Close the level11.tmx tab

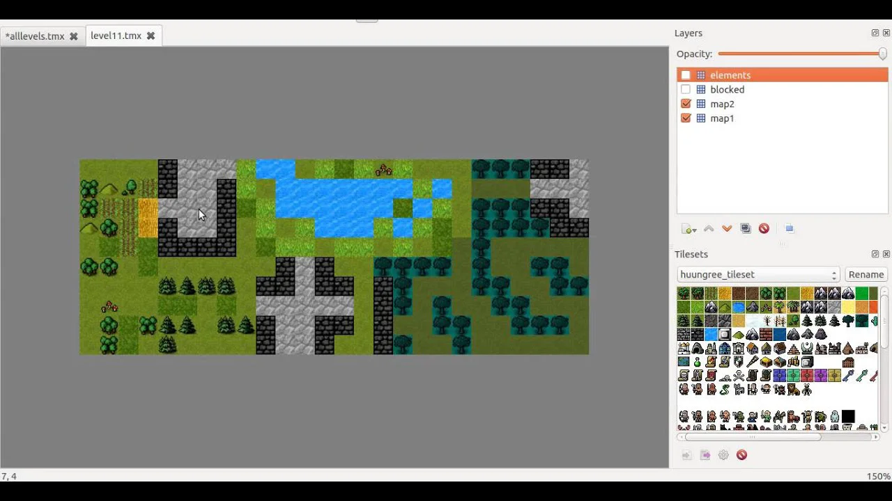pyautogui.click(x=151, y=35)
